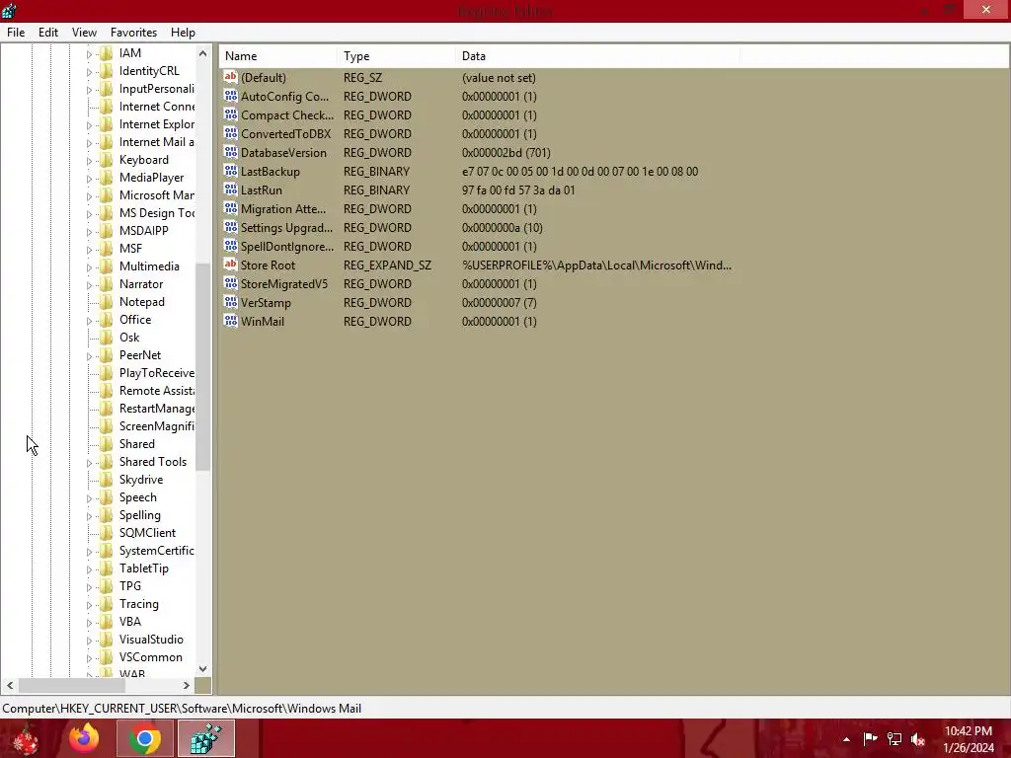This screenshot has height=758, width=1011.
Task: Click the tree scroll right arrow
Action: coord(187,685)
